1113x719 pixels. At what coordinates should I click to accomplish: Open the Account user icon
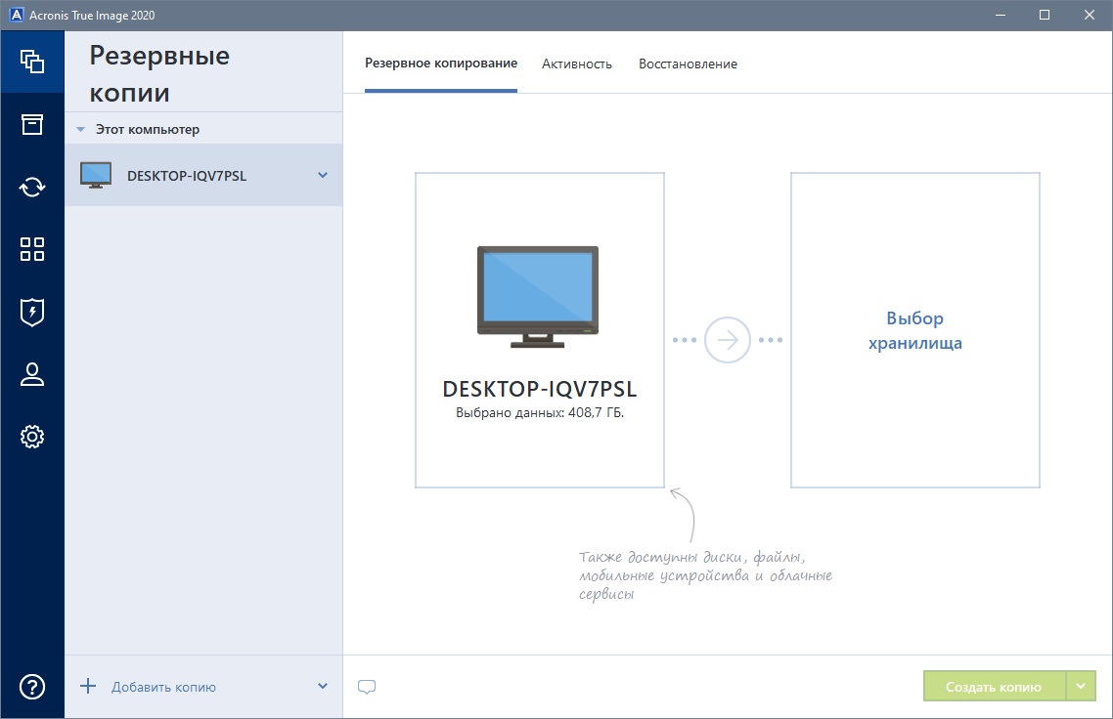pos(32,374)
